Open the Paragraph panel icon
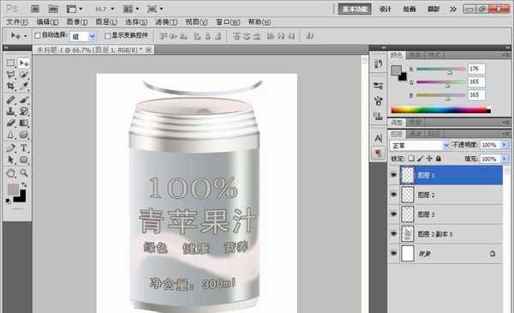The height and width of the screenshot is (313, 514). (x=379, y=153)
